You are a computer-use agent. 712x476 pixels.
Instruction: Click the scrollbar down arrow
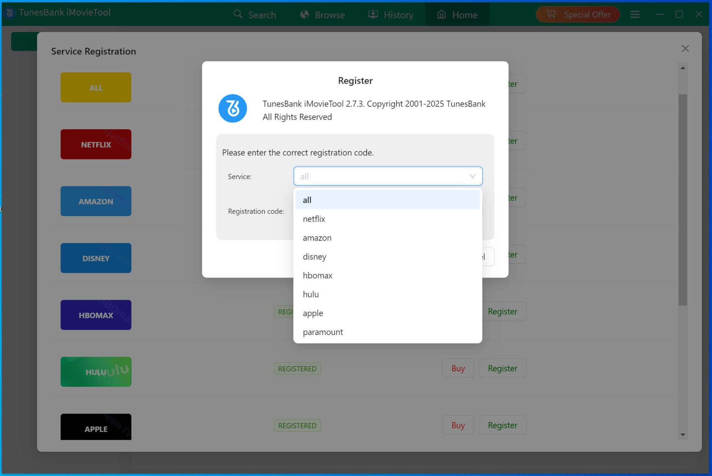[682, 434]
